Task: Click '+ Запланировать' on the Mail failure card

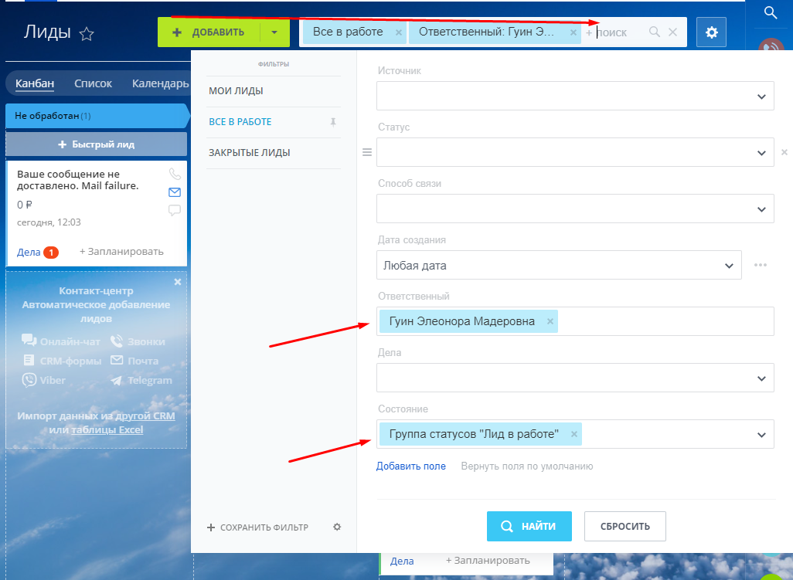Action: pyautogui.click(x=121, y=252)
